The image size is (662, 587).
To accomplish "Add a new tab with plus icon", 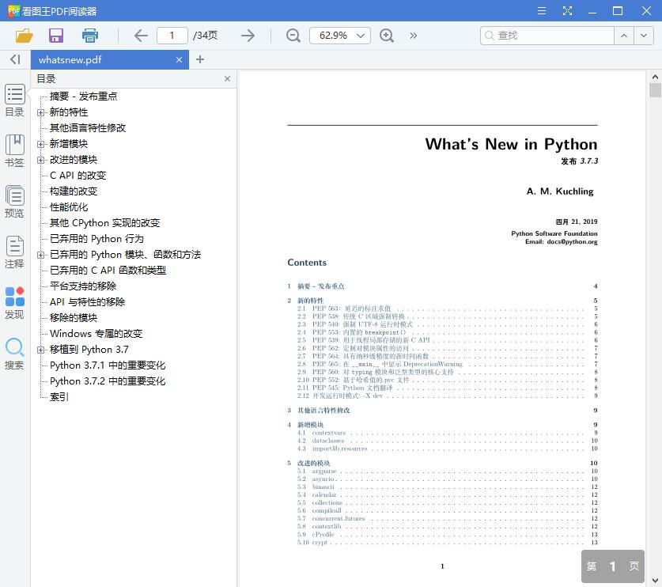I will (200, 59).
